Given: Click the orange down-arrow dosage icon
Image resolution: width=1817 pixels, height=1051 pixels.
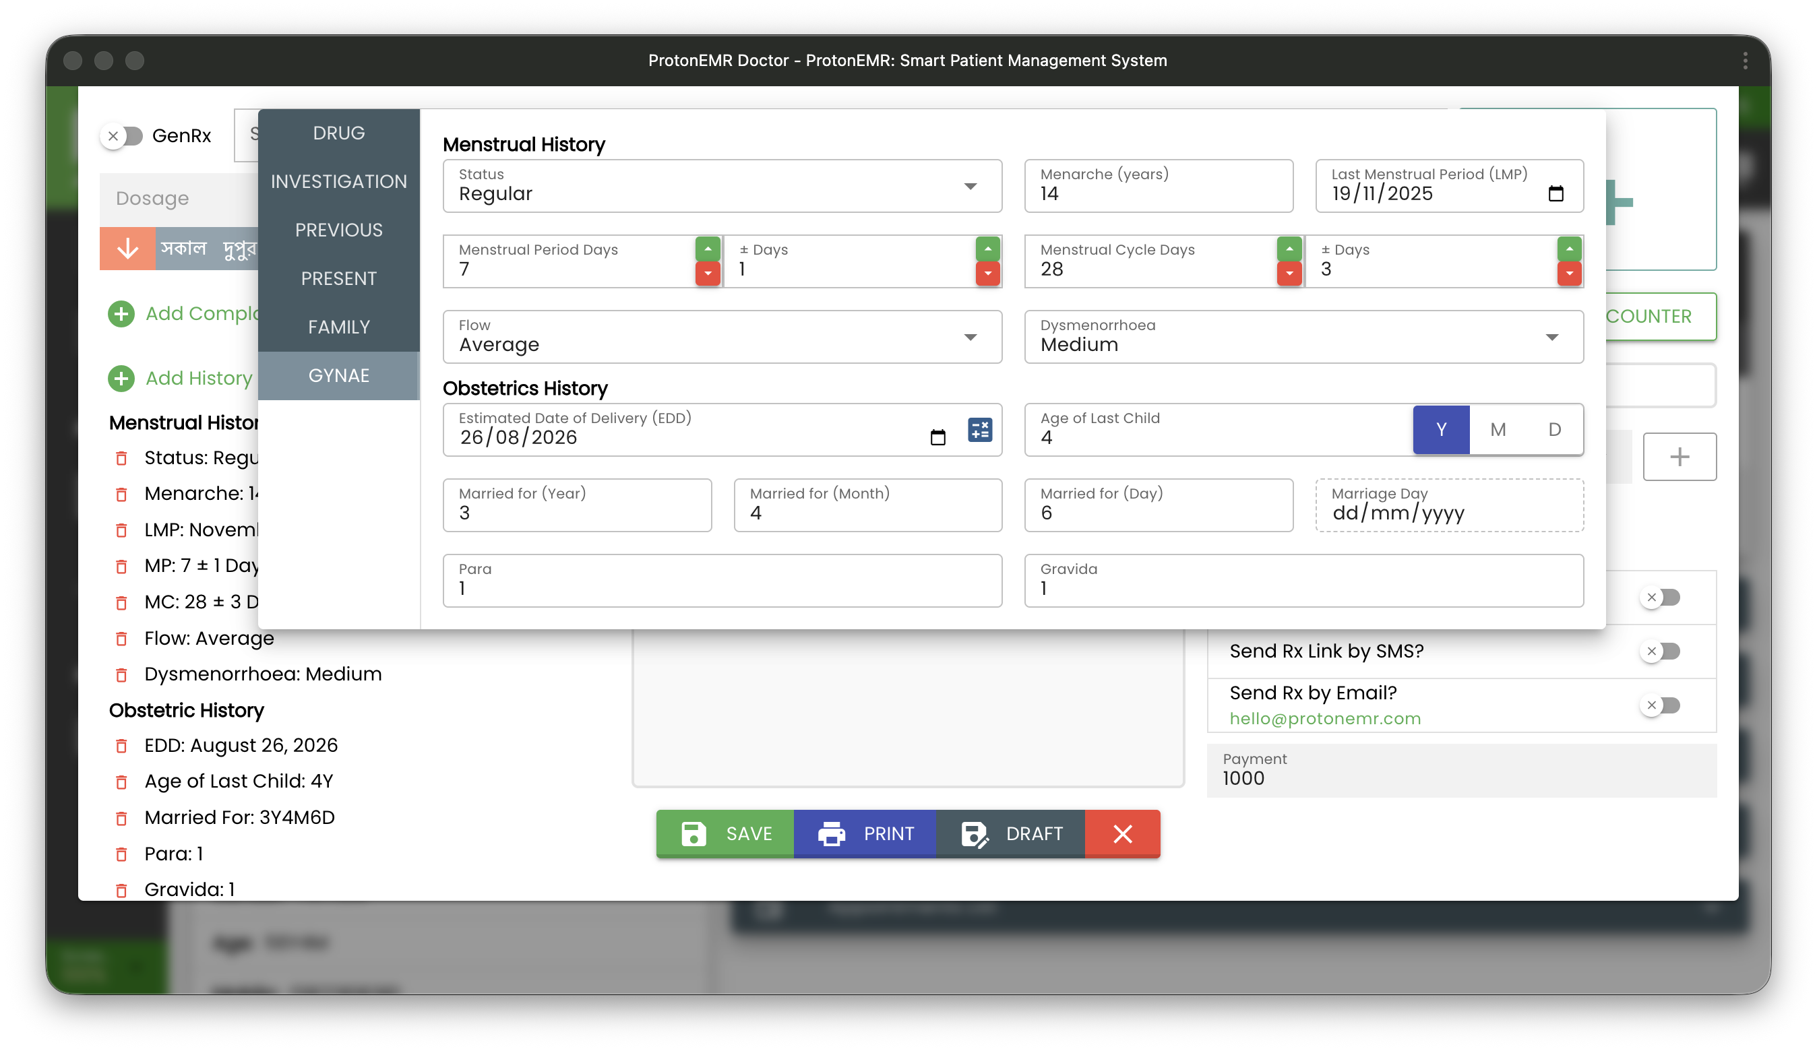Looking at the screenshot, I should click(x=127, y=249).
